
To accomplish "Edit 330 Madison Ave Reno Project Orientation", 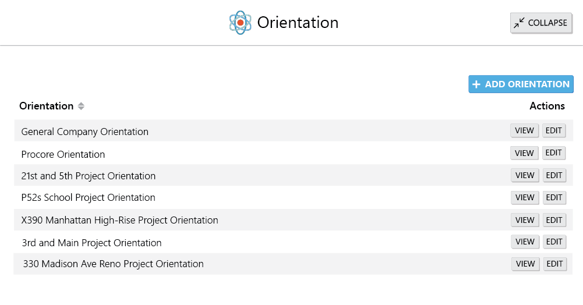I will click(554, 264).
